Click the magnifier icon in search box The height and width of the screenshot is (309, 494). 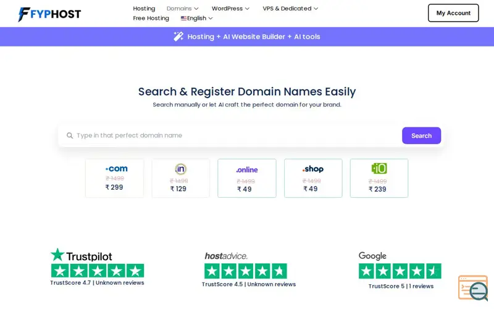[70, 135]
